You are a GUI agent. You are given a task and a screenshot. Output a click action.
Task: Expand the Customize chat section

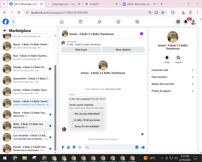point(173,70)
